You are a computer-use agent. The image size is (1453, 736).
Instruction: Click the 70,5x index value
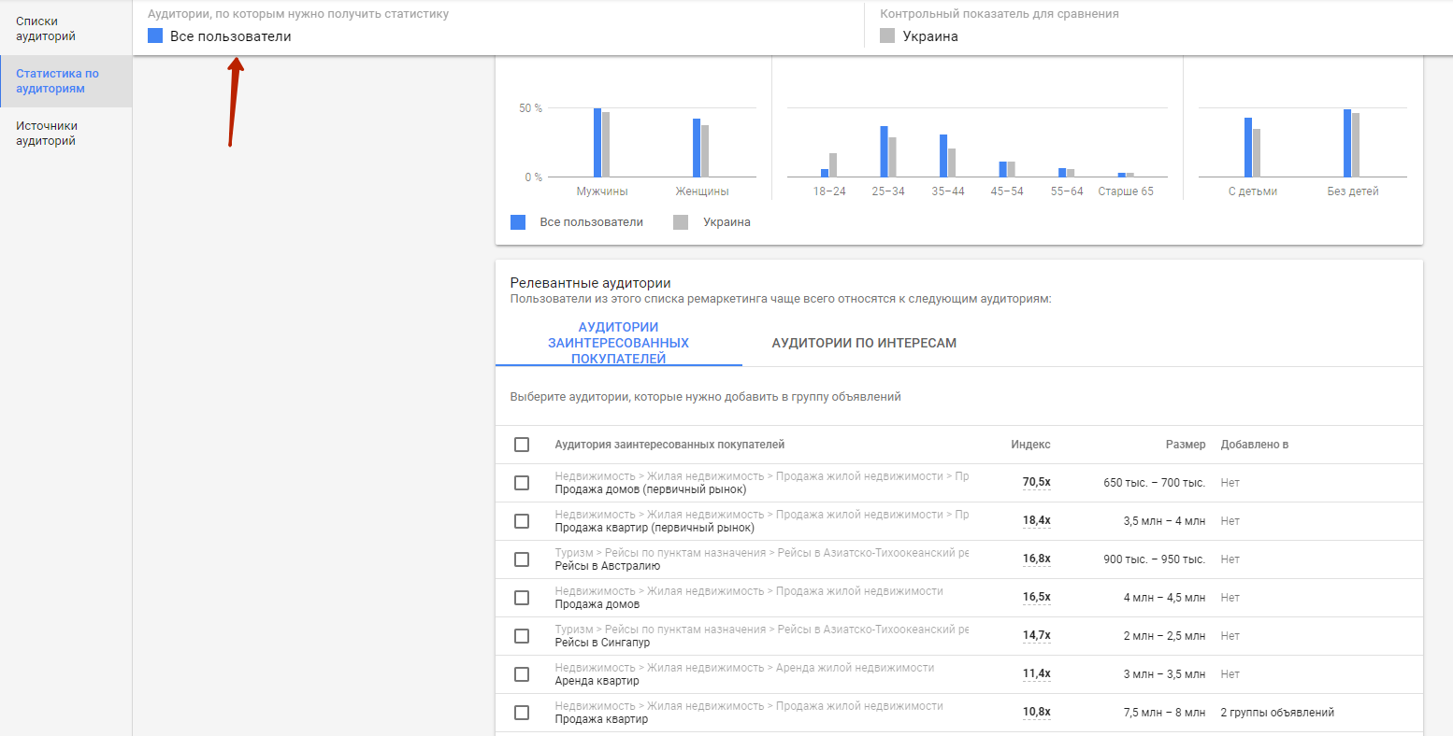1036,483
